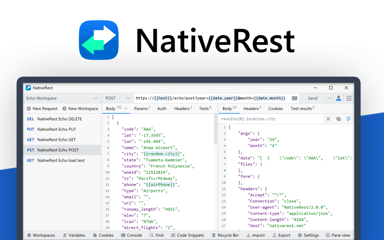Open the Test results tab
Screen dimensions: 384x240
click(x=303, y=108)
